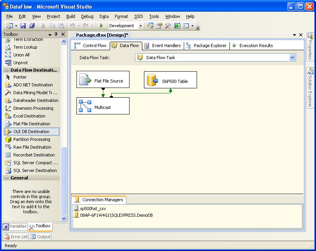
Task: Choose Term Lookup in the Toolbox
Action: tap(32, 47)
